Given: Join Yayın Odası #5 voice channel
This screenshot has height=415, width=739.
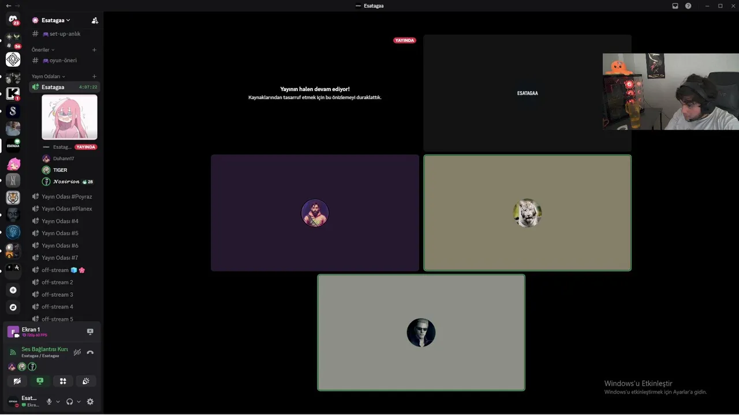Looking at the screenshot, I should (x=65, y=233).
